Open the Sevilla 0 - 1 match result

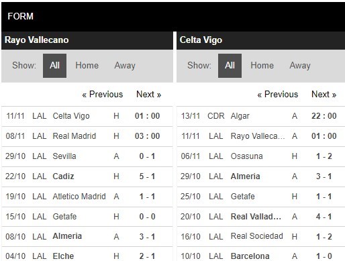click(x=87, y=156)
